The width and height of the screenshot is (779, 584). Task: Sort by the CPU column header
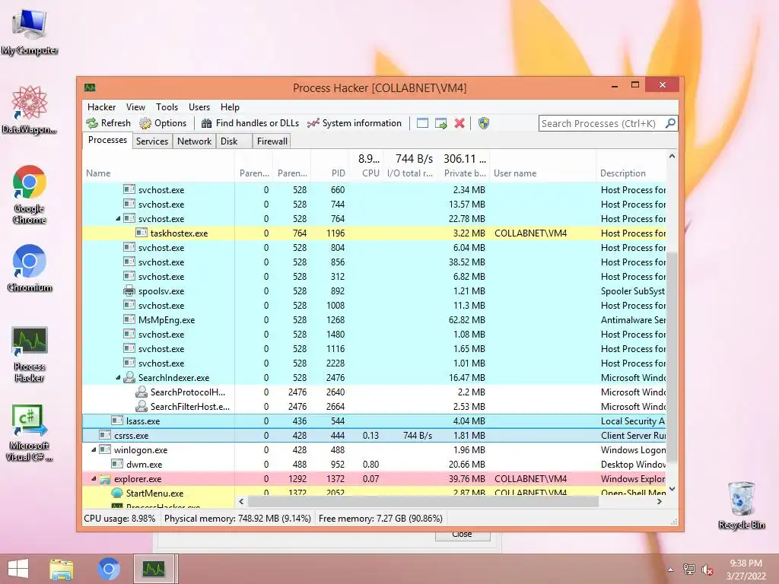(x=365, y=165)
